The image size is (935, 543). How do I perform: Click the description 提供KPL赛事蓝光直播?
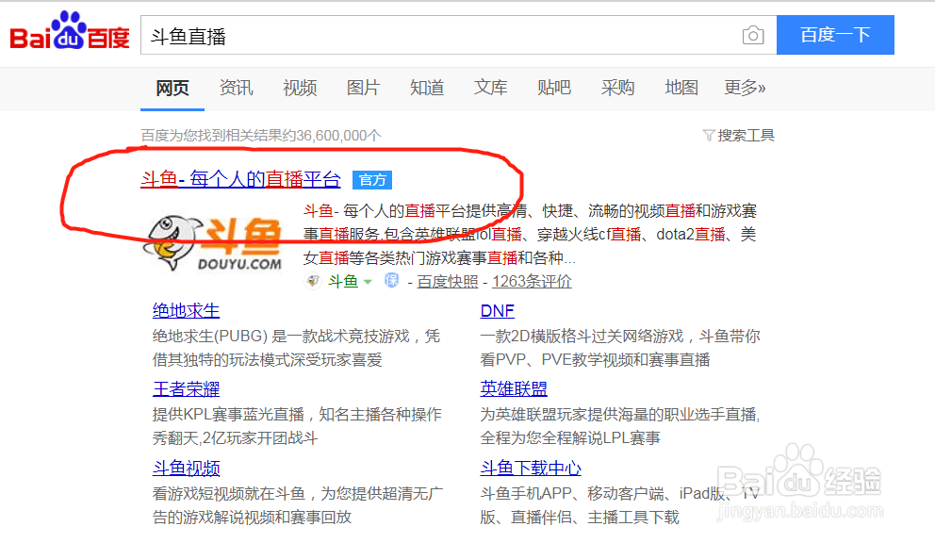pos(297,426)
